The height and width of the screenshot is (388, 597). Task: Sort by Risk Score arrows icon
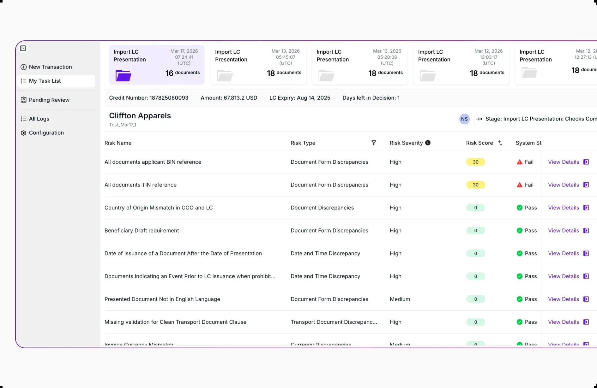point(500,143)
